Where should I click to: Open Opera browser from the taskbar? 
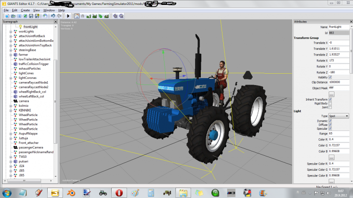coord(119,193)
